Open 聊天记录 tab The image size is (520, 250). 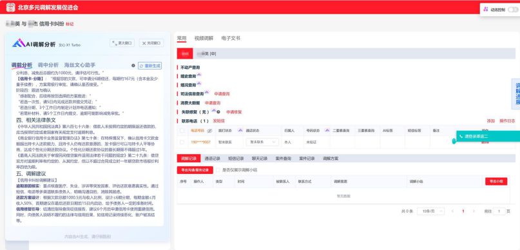click(x=259, y=159)
